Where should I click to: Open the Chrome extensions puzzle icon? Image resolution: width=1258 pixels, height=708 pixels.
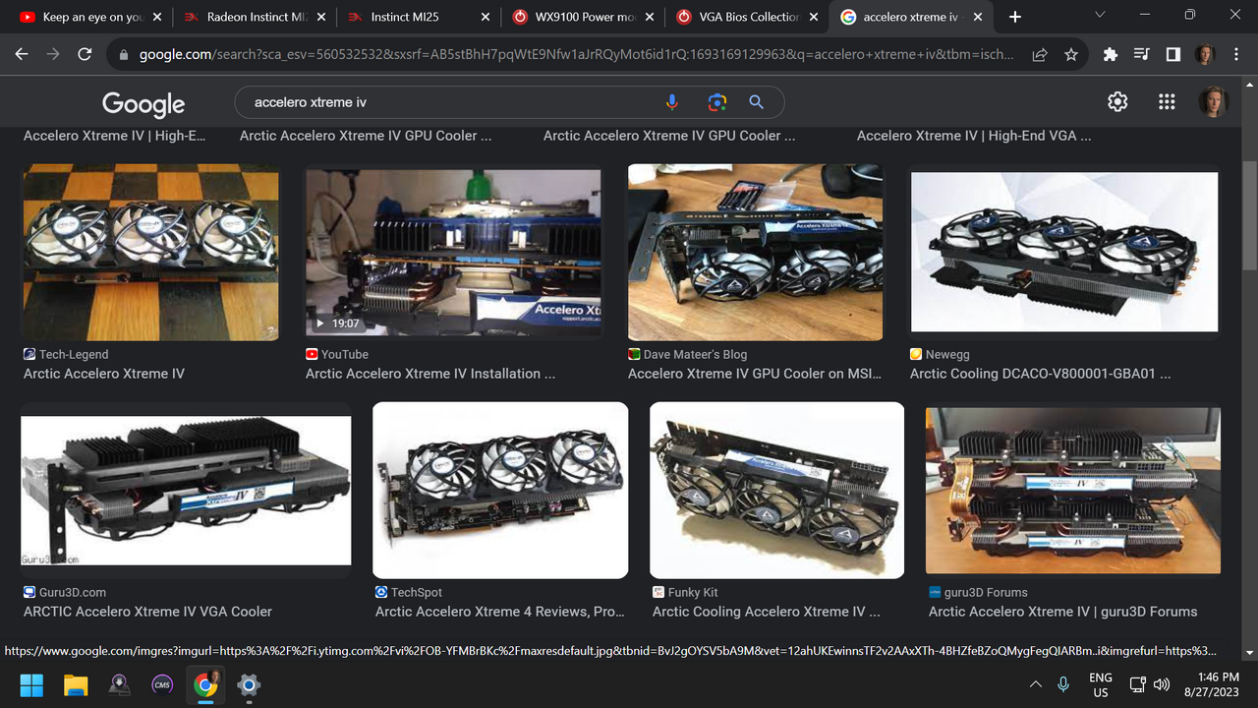click(x=1111, y=55)
